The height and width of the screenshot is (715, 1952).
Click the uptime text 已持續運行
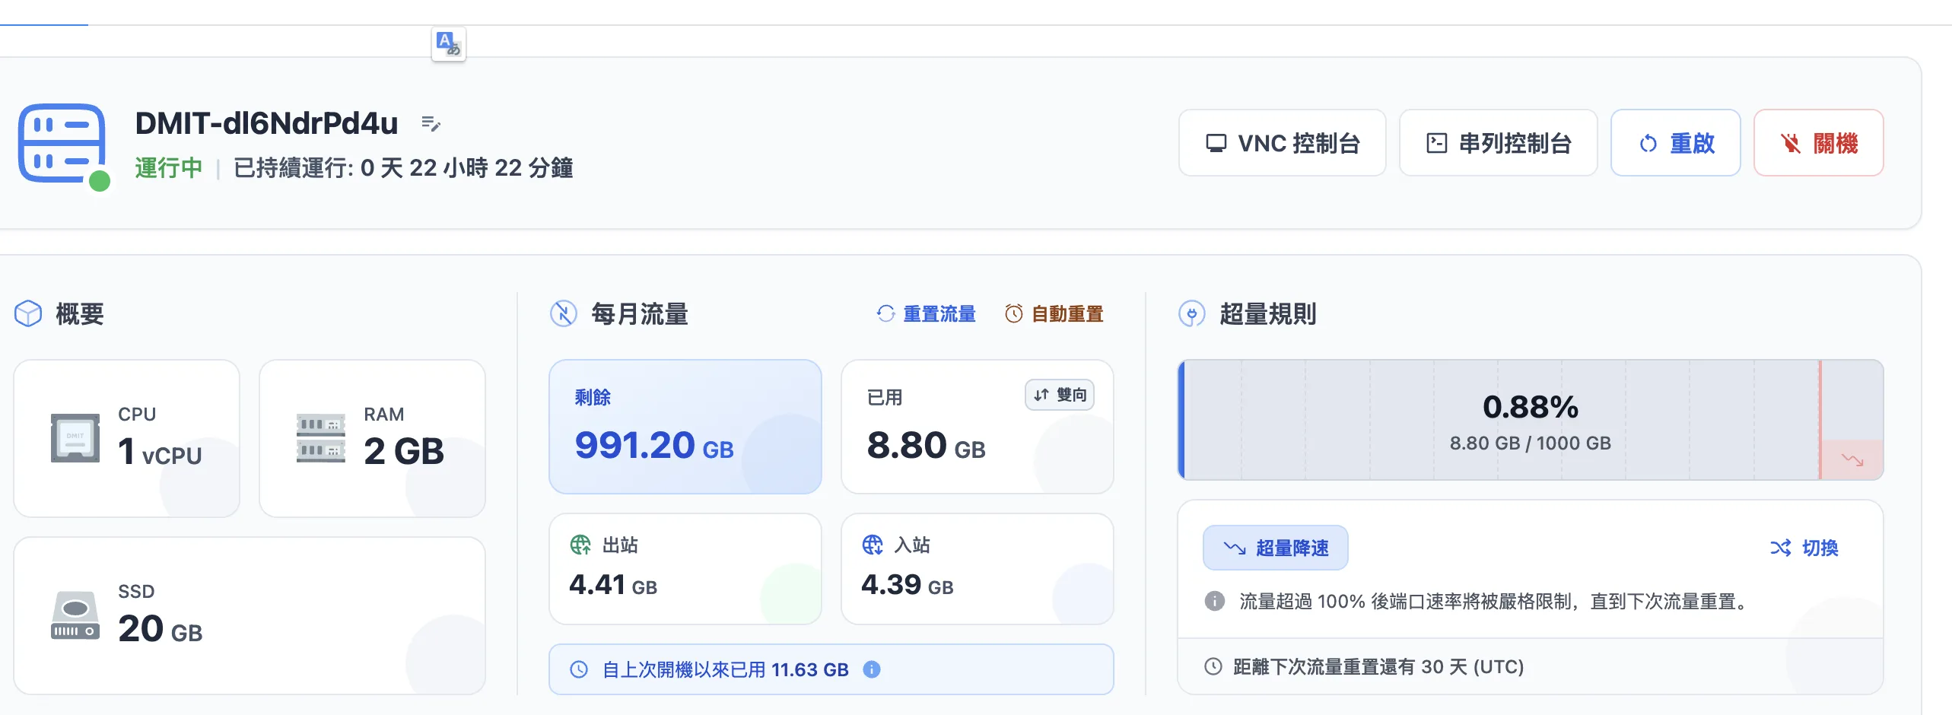tap(403, 167)
